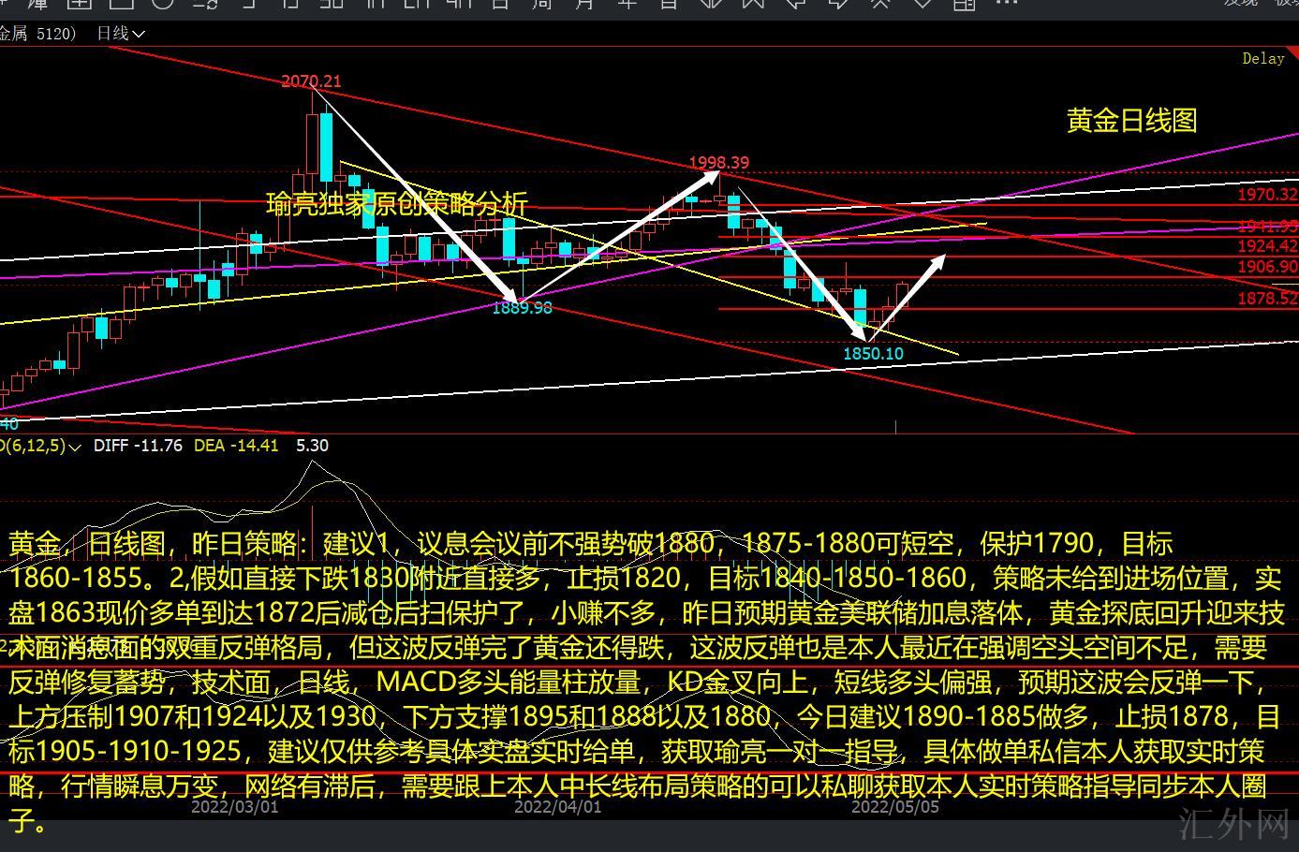
Task: Open the 日线 timeframe dropdown
Action: click(x=121, y=34)
